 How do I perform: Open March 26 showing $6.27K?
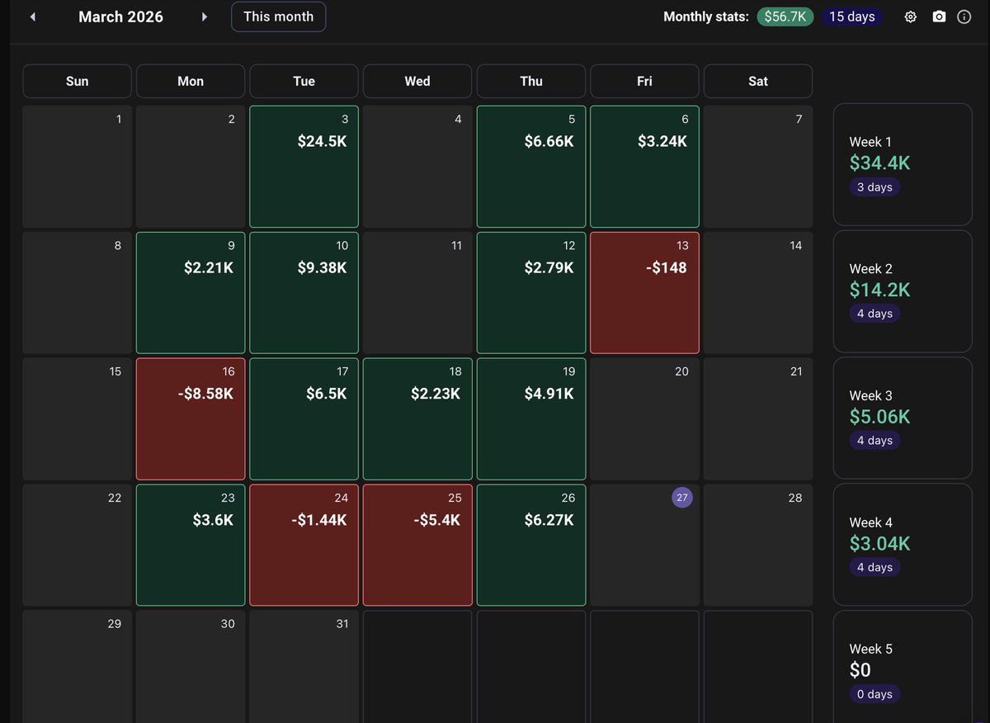coord(530,545)
